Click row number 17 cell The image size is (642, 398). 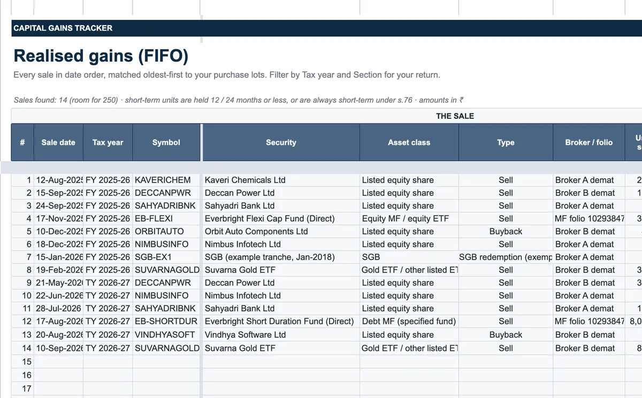coord(22,389)
